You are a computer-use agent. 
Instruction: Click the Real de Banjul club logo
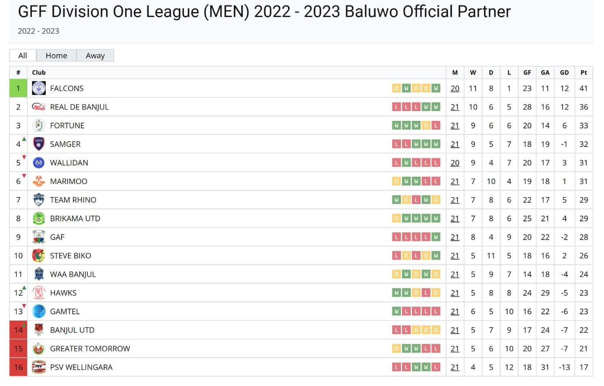pyautogui.click(x=39, y=107)
